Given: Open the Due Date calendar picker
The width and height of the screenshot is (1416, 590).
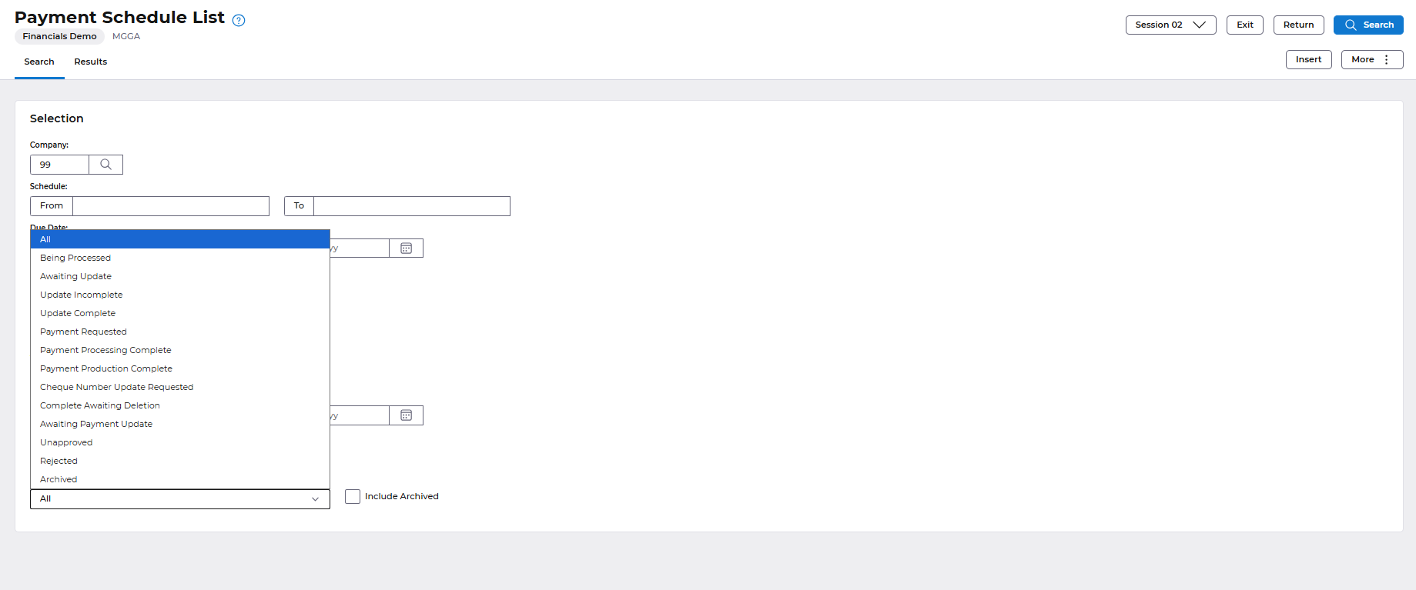Looking at the screenshot, I should point(406,248).
